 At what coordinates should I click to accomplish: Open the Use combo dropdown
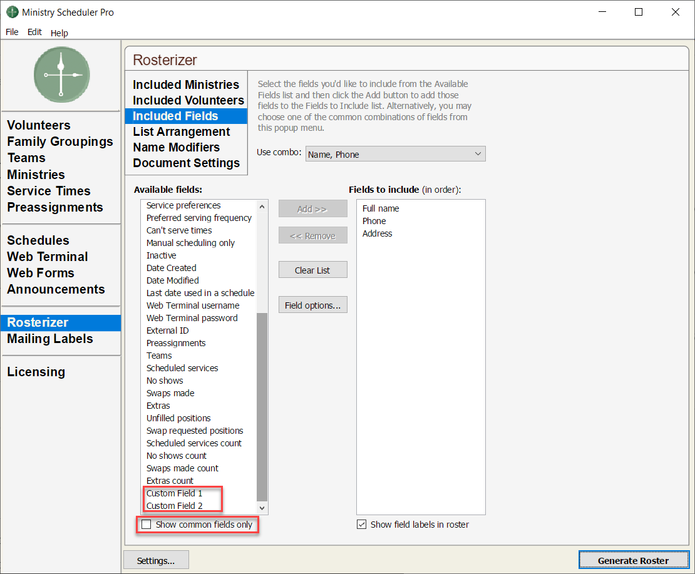395,154
